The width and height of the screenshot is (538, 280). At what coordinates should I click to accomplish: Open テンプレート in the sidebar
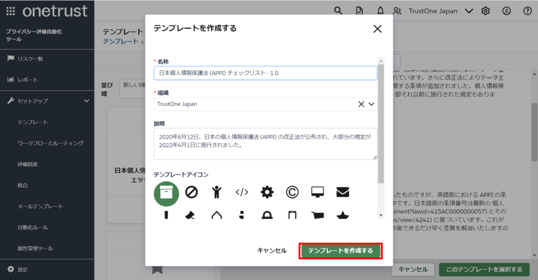[33, 122]
